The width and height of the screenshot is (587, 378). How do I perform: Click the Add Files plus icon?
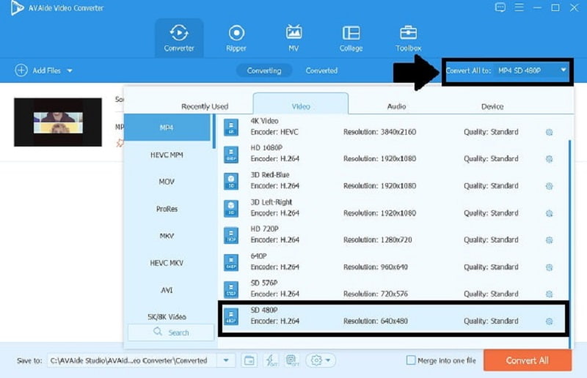[x=21, y=70]
